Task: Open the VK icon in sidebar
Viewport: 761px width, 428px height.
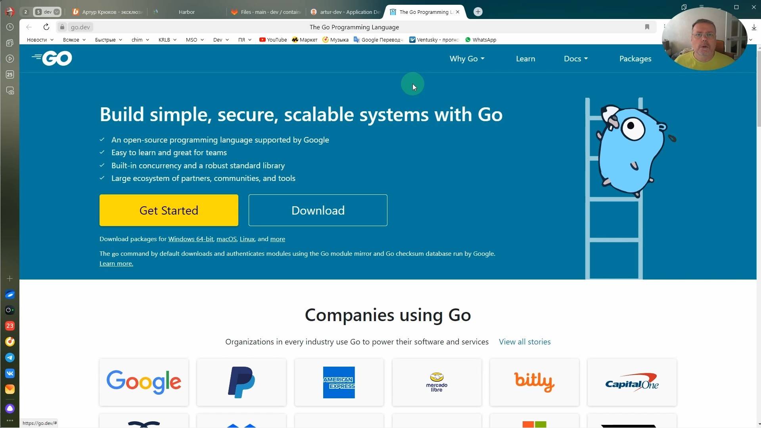Action: click(10, 373)
